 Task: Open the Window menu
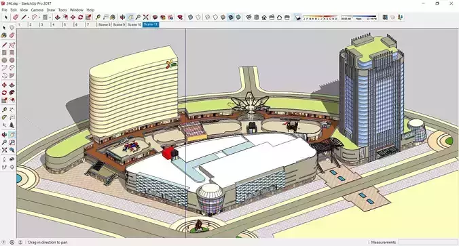(77, 10)
